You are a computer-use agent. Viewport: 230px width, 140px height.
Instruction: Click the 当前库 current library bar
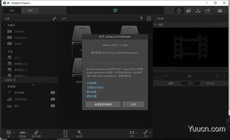[x=30, y=80]
